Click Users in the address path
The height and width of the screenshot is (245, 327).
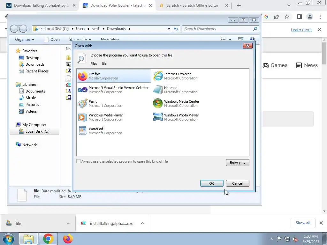coord(80,29)
